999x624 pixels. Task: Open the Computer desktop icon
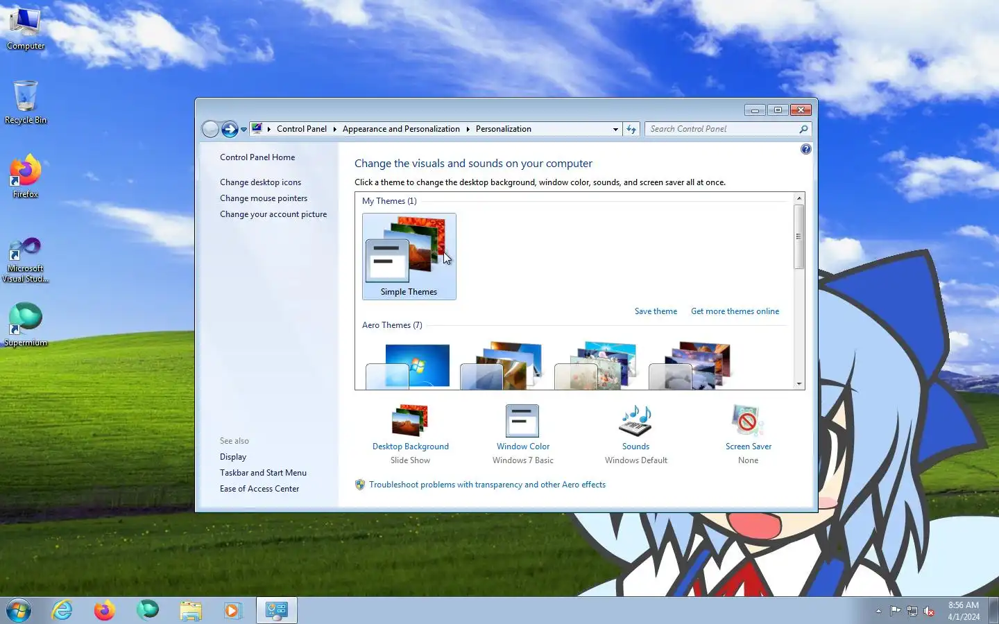tap(26, 28)
